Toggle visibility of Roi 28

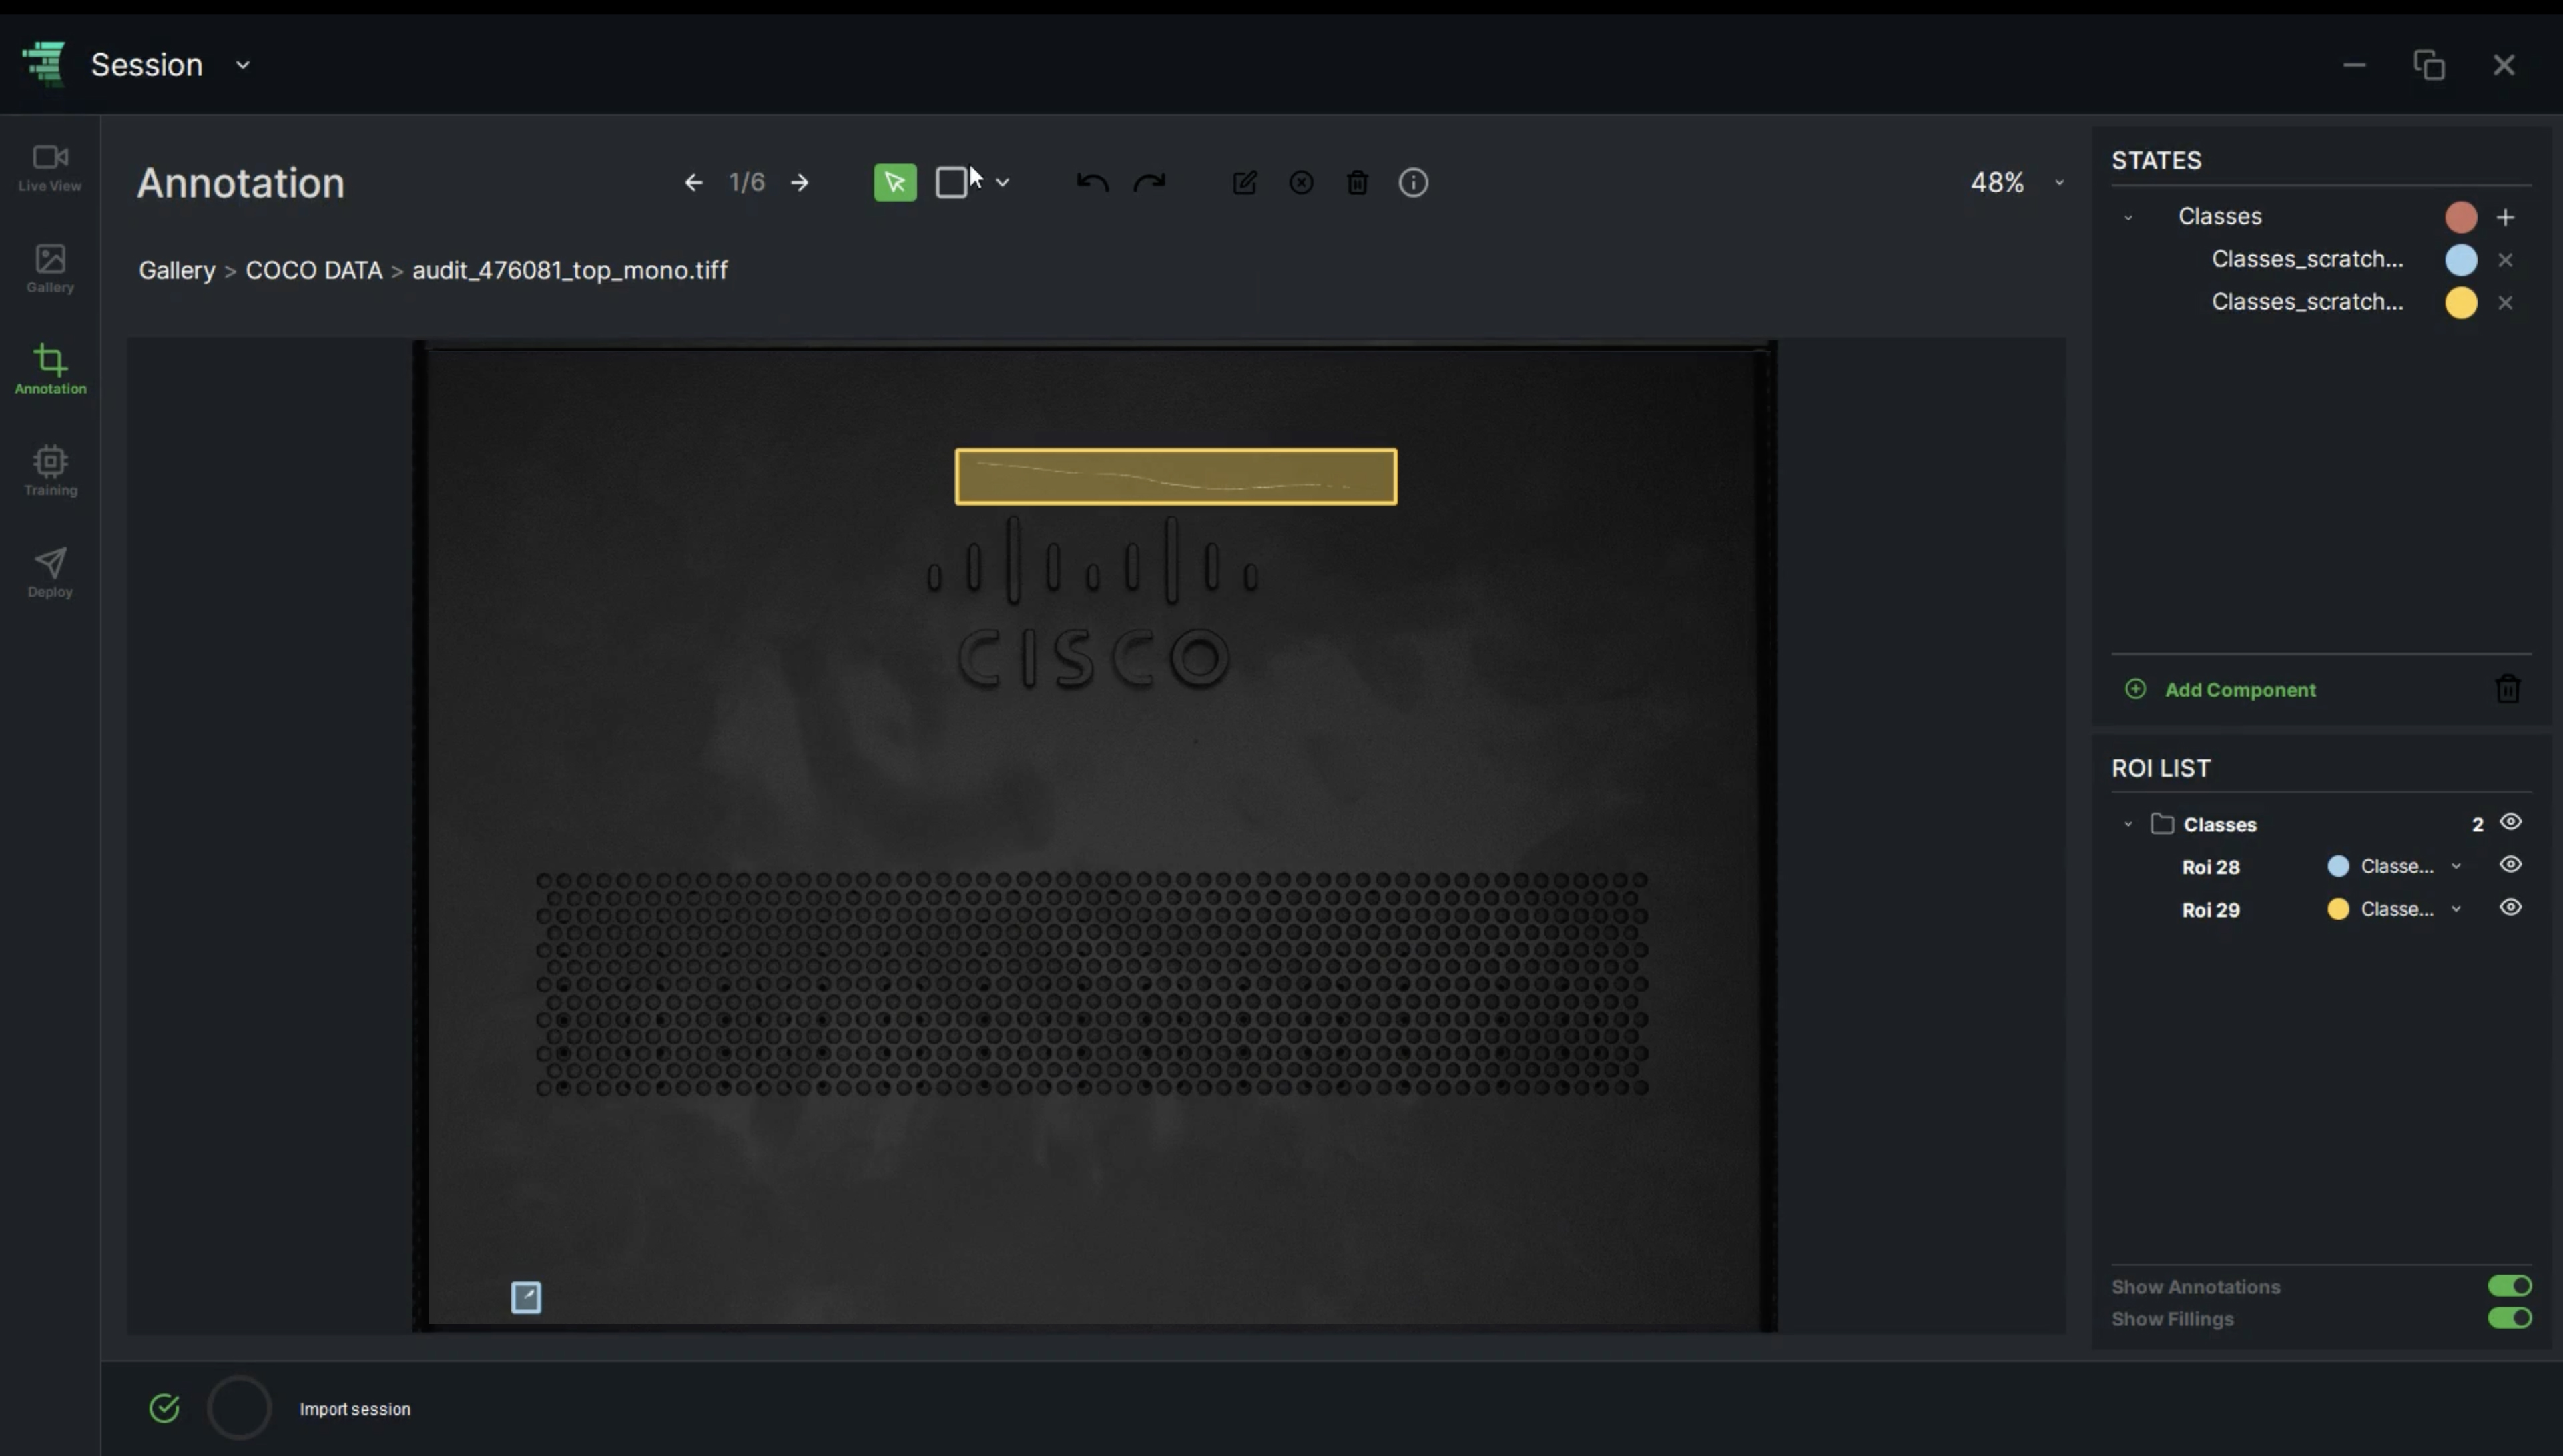point(2510,865)
